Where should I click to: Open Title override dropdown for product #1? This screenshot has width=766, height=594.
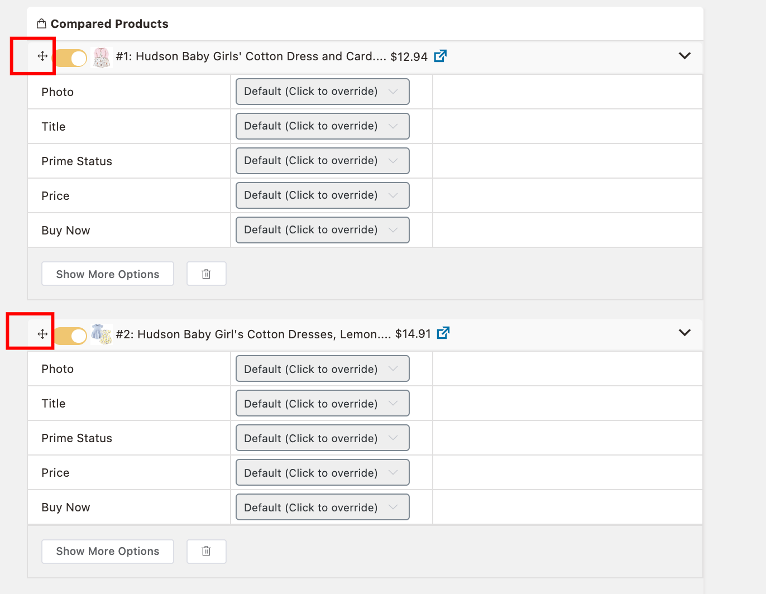(323, 126)
